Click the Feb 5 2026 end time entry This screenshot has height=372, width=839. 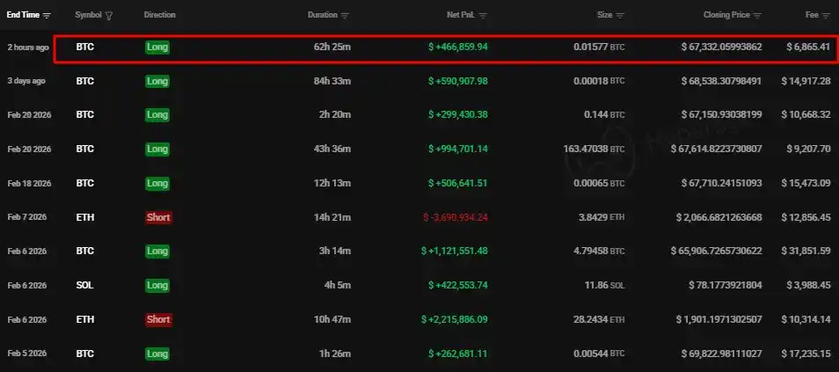tap(29, 354)
